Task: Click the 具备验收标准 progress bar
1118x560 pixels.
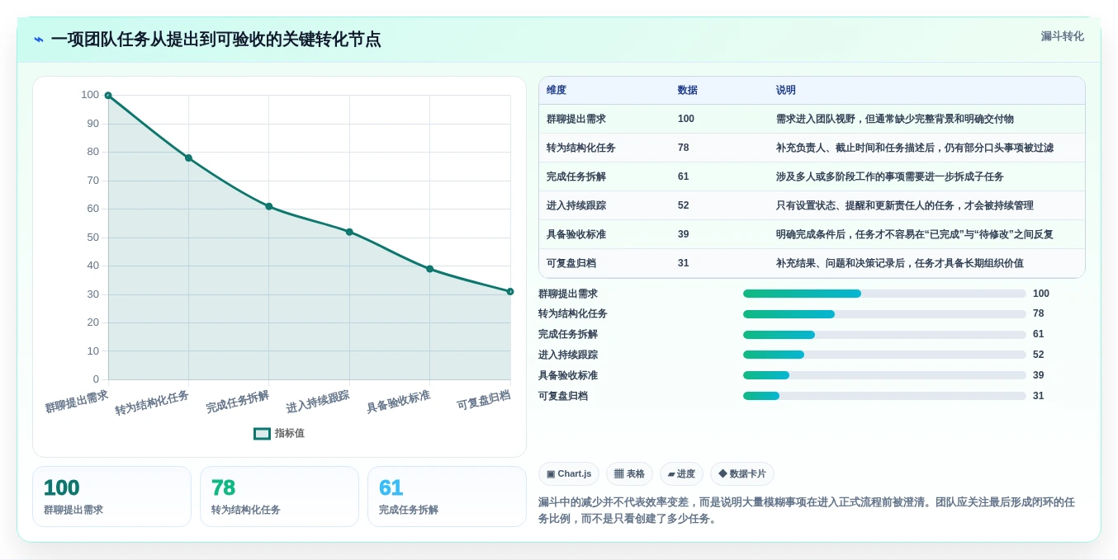Action: 884,375
